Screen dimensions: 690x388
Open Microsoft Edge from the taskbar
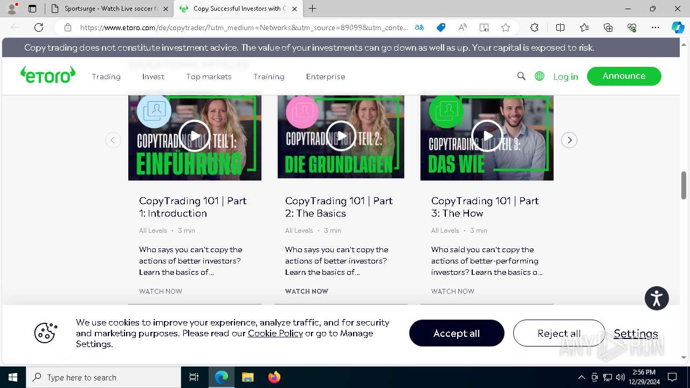[x=222, y=377]
